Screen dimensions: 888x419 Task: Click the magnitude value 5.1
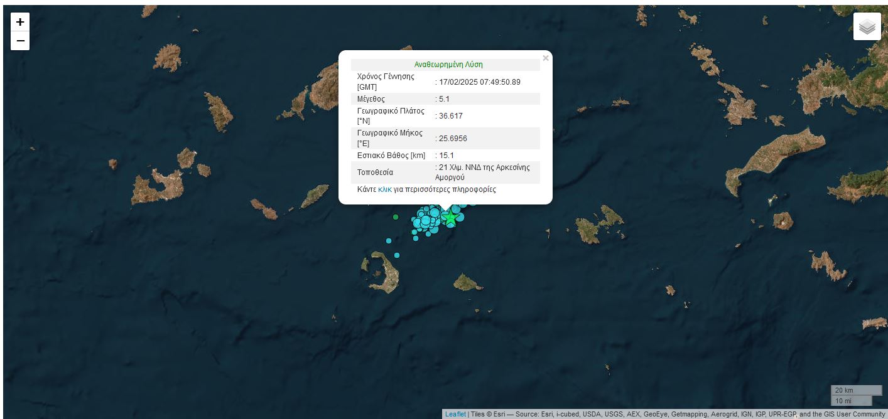[444, 99]
